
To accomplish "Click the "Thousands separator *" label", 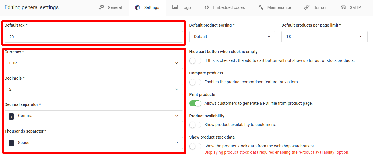I will coord(26,131).
